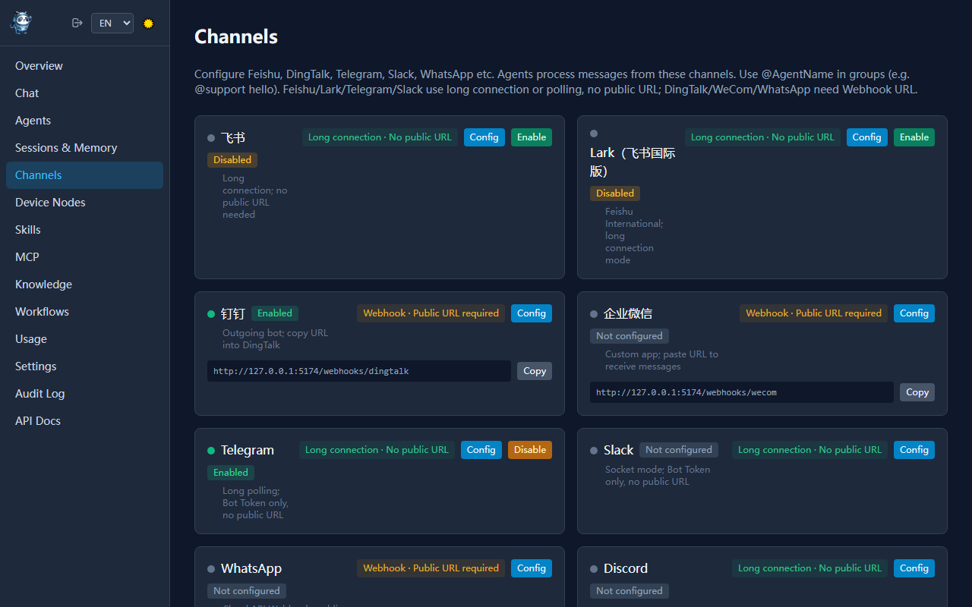
Task: Copy the dingtalk webhook URL
Action: coord(535,371)
